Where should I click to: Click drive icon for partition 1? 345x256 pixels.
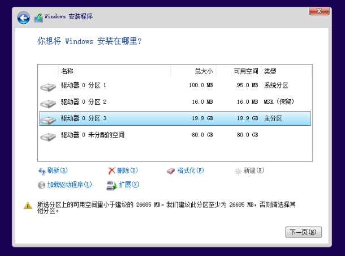coord(48,87)
